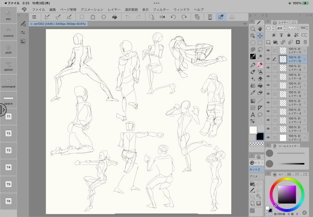The height and width of the screenshot is (217, 313).
Task: Open the レイヤー menu in menu bar
Action: 114,10
